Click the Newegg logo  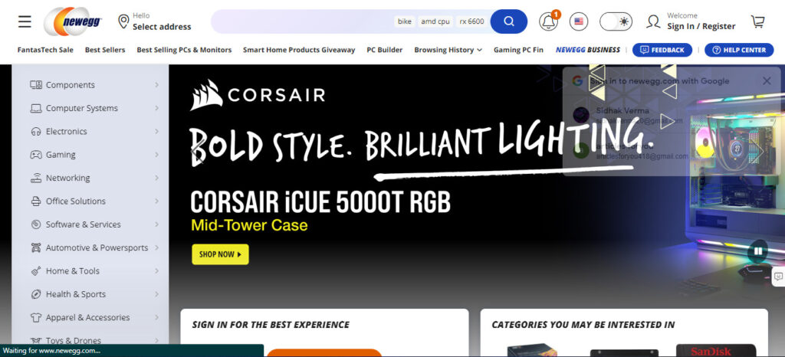click(73, 21)
